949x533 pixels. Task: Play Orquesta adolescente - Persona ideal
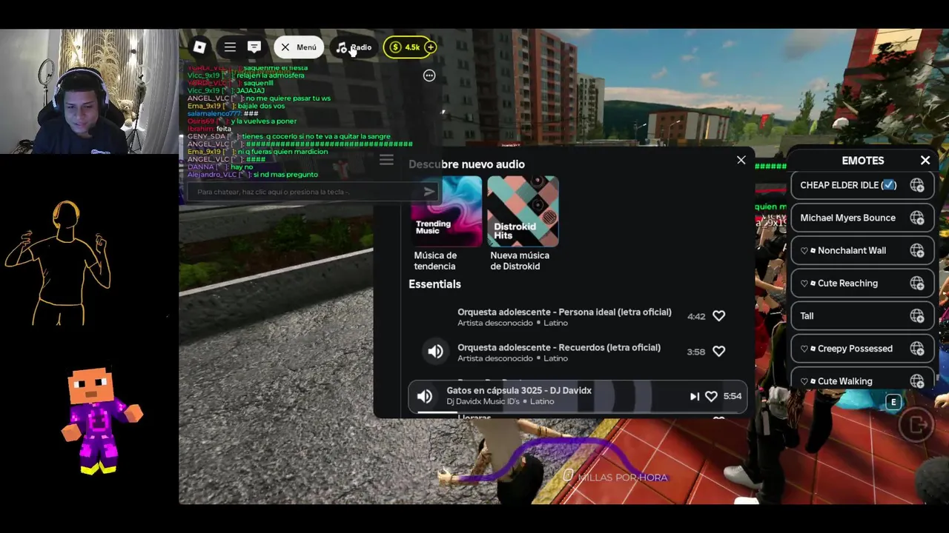pyautogui.click(x=564, y=317)
